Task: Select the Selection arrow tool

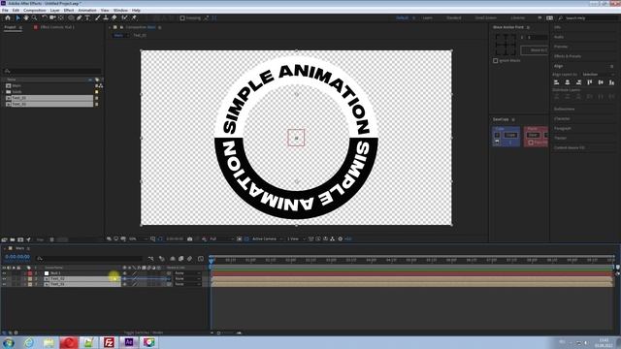Action: pyautogui.click(x=17, y=17)
